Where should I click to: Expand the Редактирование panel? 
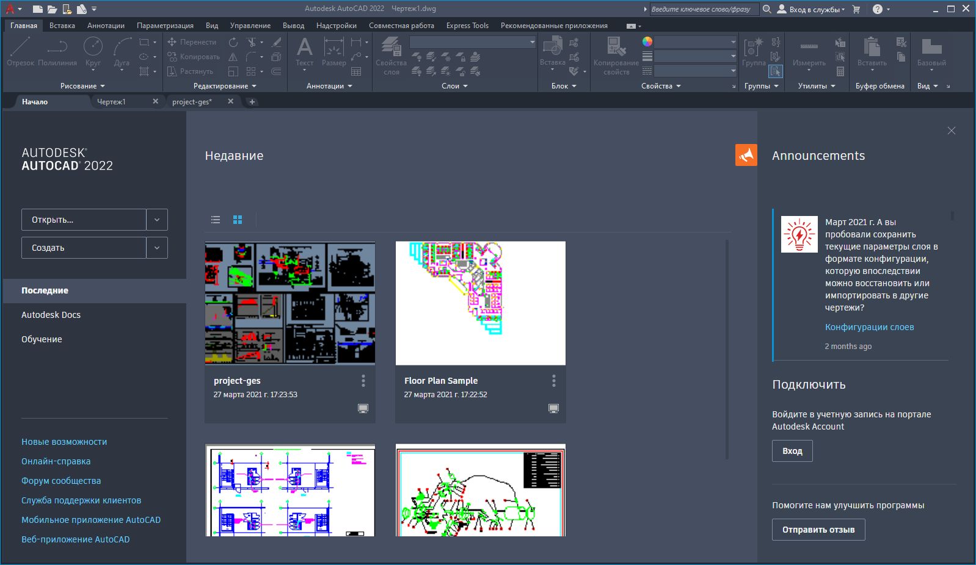pyautogui.click(x=225, y=86)
